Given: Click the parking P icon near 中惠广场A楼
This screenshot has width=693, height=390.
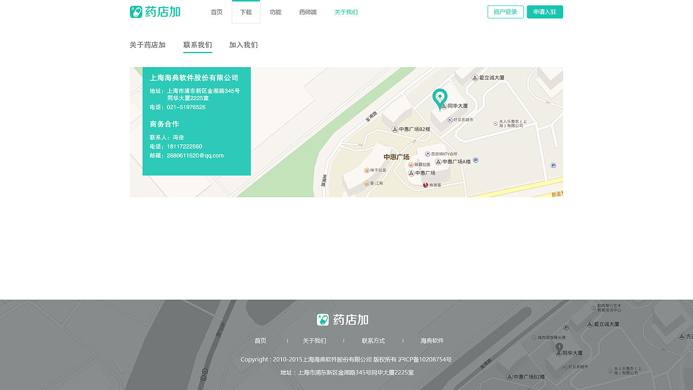Looking at the screenshot, I should tap(475, 160).
